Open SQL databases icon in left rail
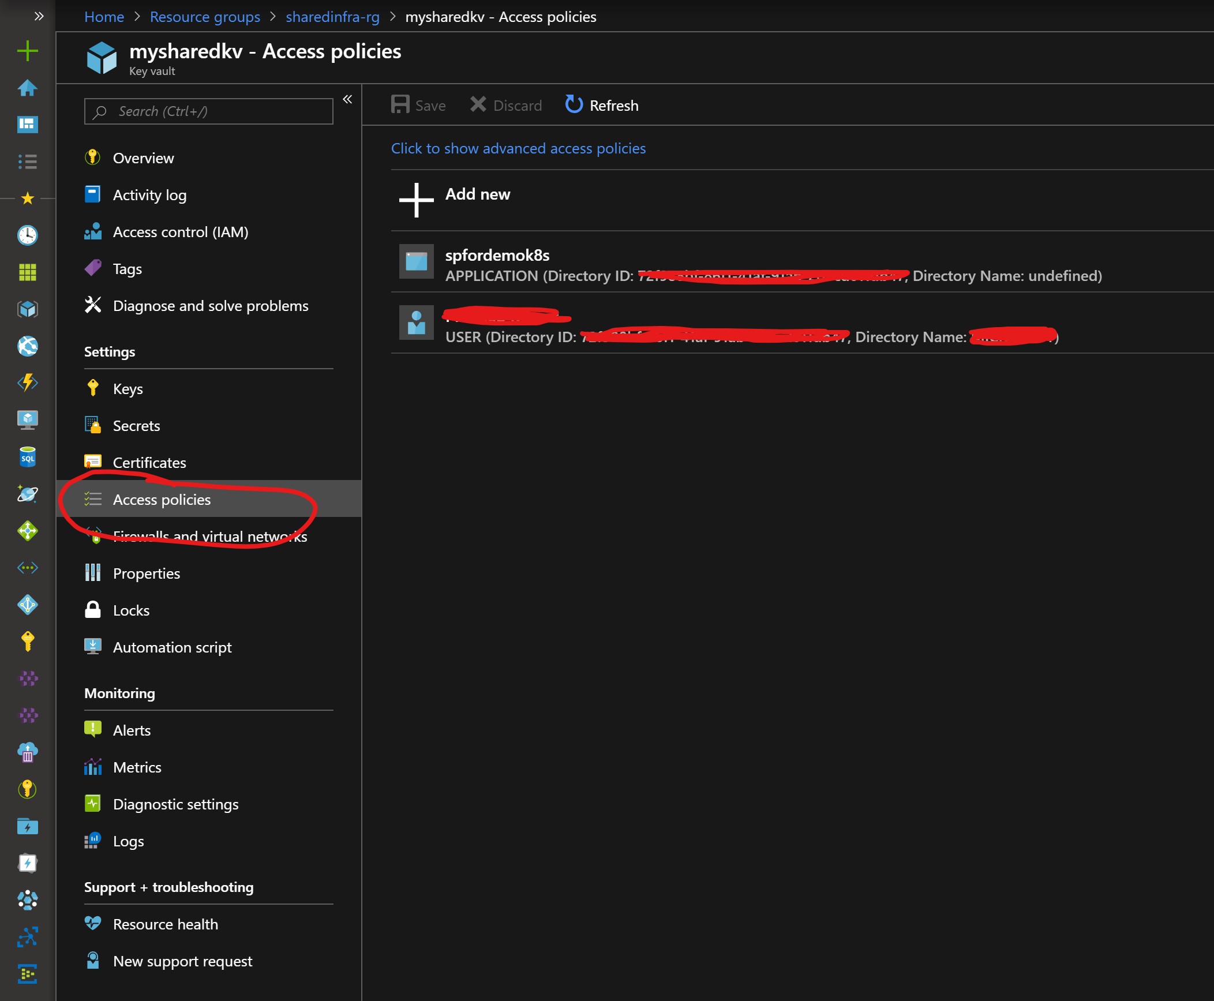 click(x=27, y=458)
